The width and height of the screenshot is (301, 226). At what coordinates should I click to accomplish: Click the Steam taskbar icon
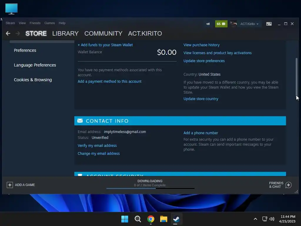[x=176, y=219]
